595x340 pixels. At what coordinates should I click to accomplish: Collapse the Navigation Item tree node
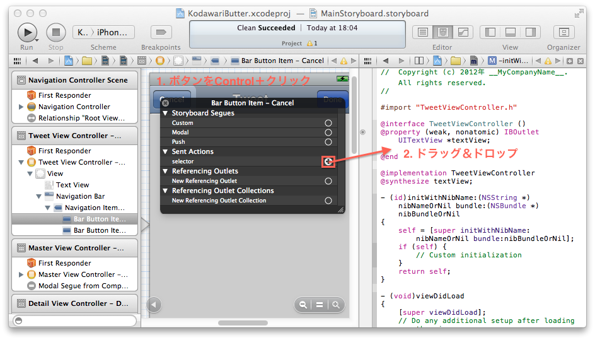[47, 208]
